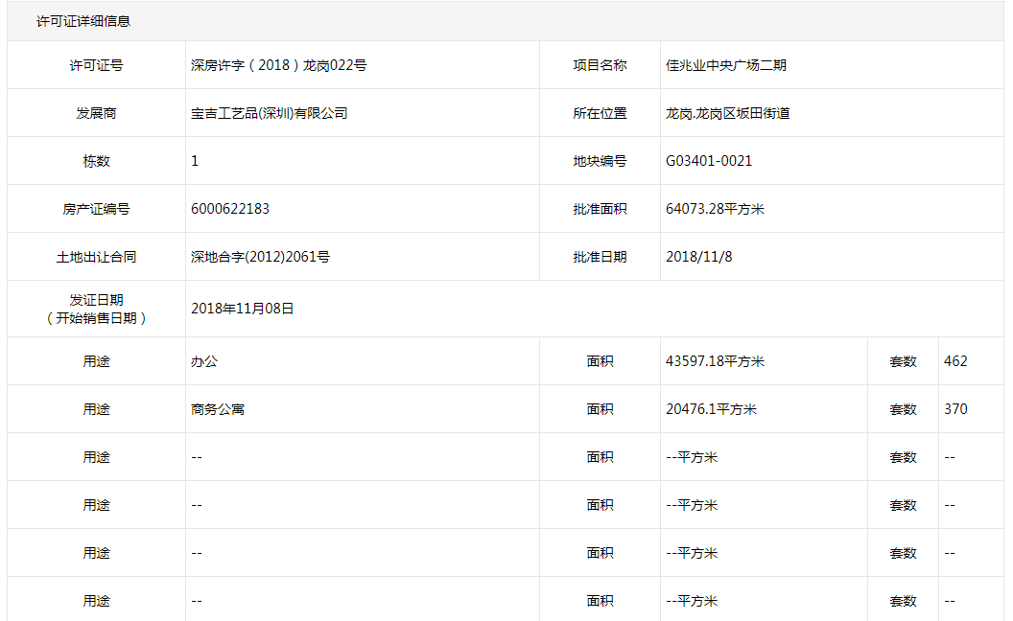This screenshot has width=1013, height=621.
Task: Click the 用途 label in the 办公 row
Action: [96, 361]
